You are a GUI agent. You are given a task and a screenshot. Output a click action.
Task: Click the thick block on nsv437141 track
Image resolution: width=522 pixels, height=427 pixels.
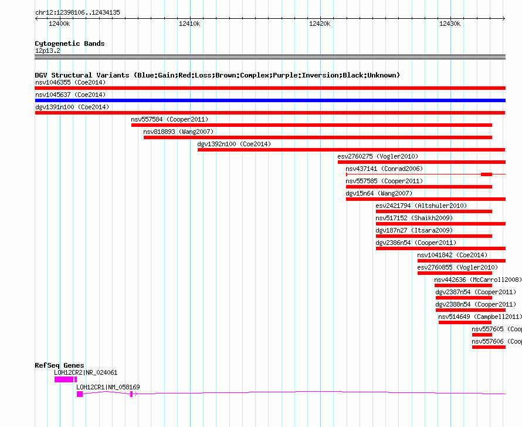click(486, 174)
